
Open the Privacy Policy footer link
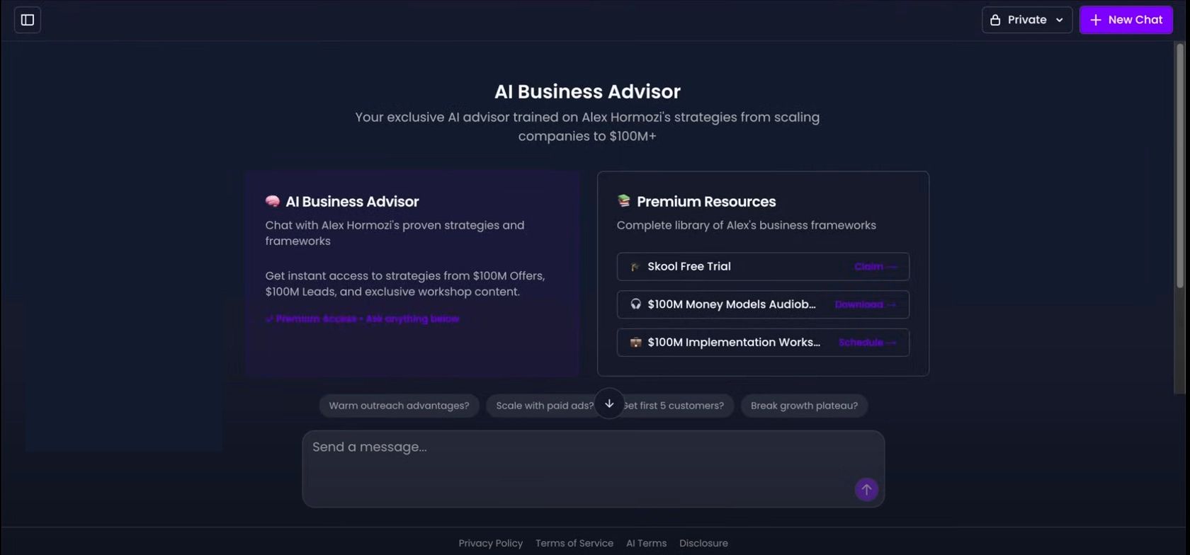[490, 543]
